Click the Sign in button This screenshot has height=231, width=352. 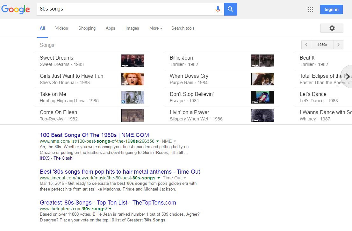click(x=331, y=10)
